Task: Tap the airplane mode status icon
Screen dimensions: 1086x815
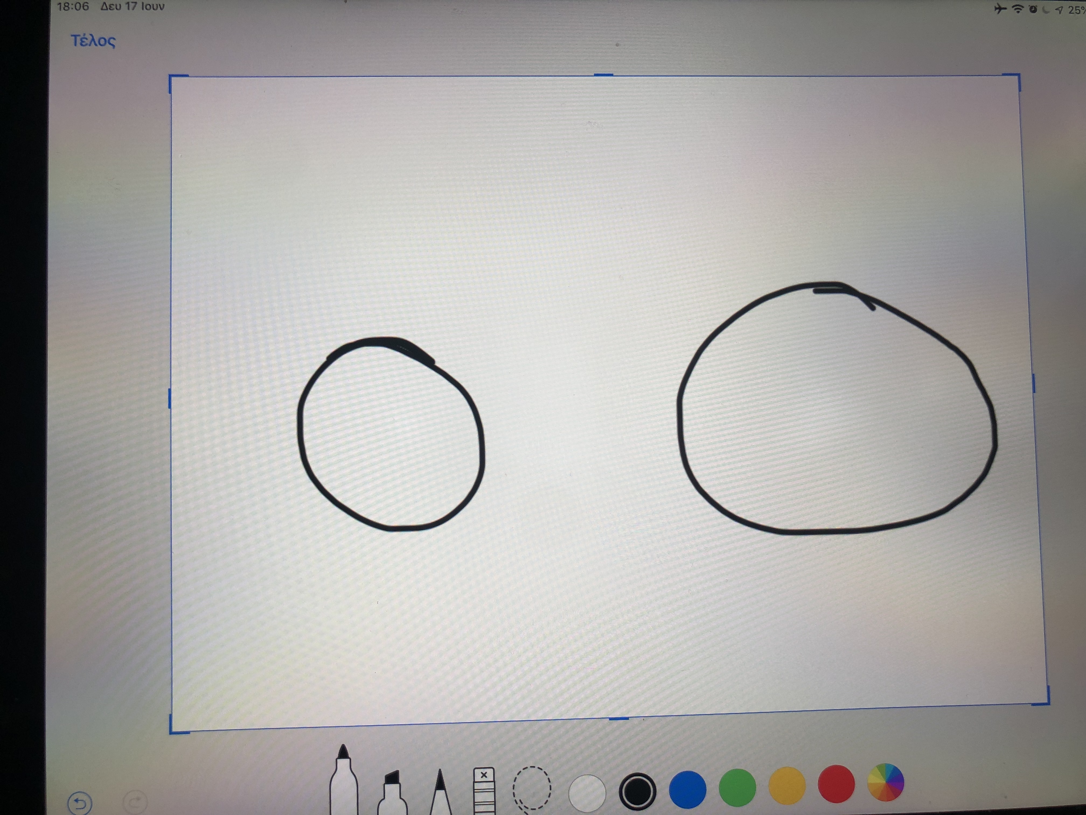Action: [1000, 9]
